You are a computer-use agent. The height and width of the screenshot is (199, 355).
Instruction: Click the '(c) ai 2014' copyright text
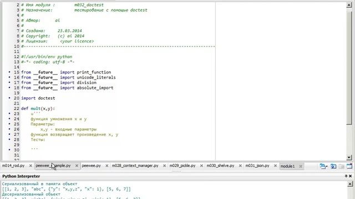70,36
